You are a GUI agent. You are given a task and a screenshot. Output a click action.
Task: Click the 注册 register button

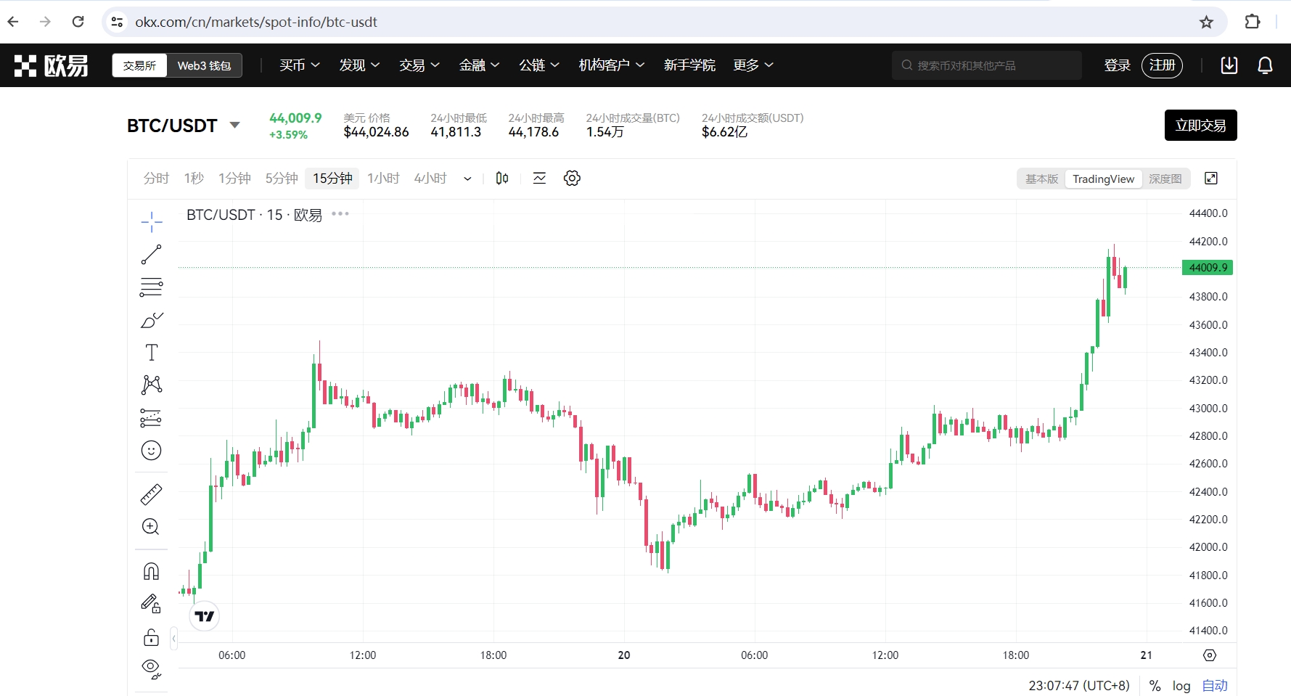[1162, 65]
